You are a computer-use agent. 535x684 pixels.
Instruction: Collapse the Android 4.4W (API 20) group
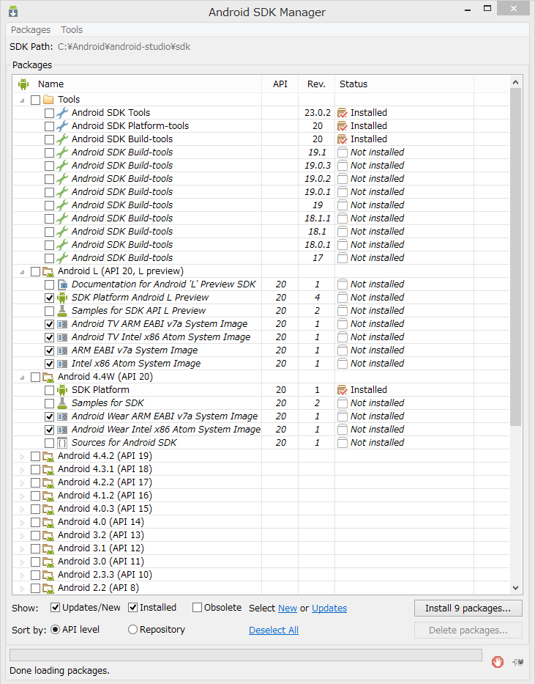[22, 378]
